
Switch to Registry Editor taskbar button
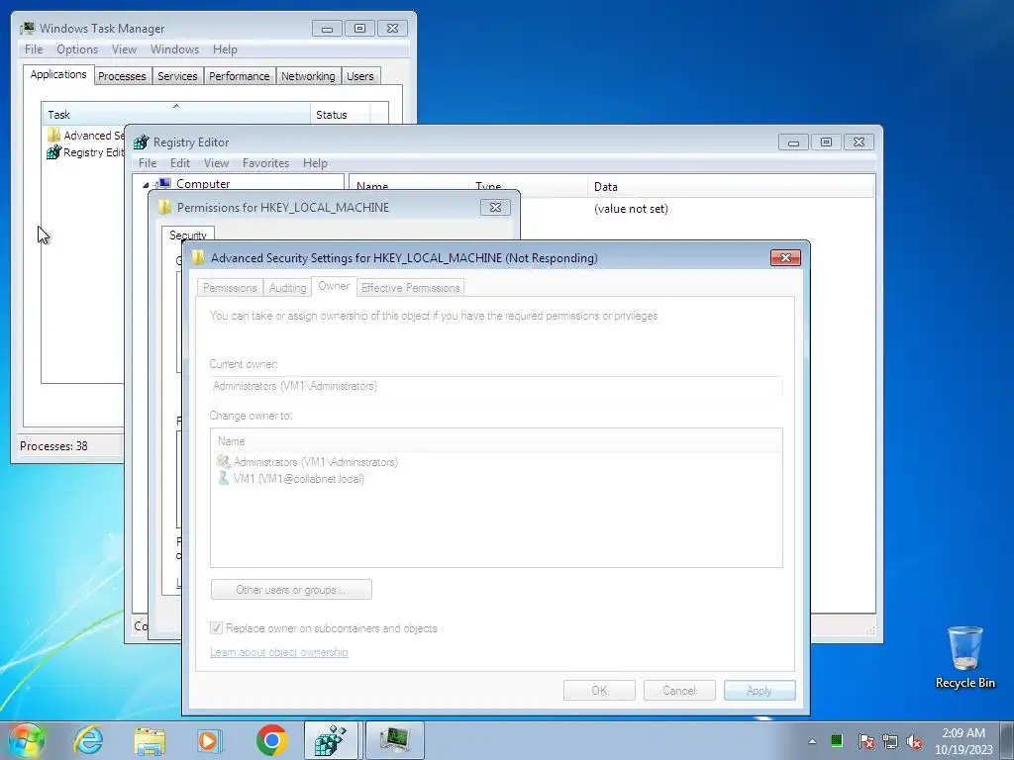click(x=331, y=740)
